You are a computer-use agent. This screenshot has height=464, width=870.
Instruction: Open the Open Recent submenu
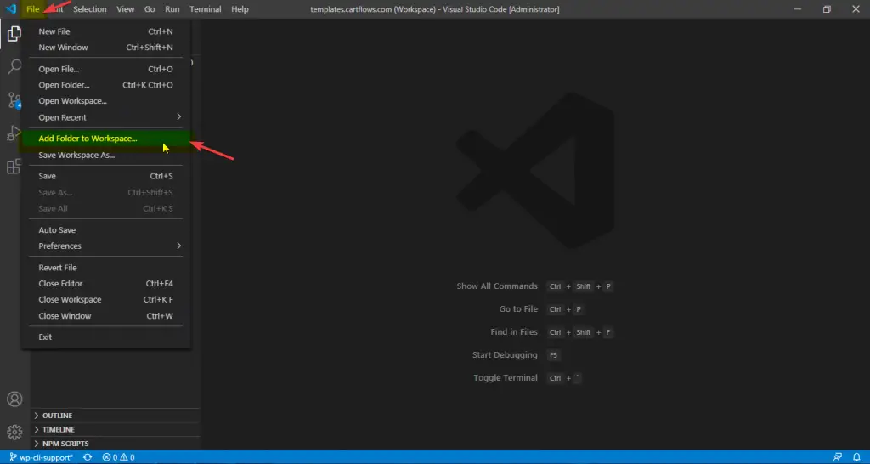coord(105,117)
